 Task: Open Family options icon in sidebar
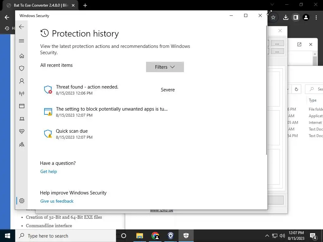pyautogui.click(x=22, y=144)
